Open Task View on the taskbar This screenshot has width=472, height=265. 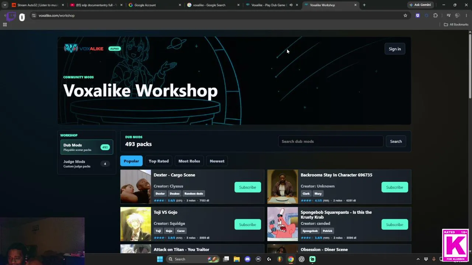point(226,259)
